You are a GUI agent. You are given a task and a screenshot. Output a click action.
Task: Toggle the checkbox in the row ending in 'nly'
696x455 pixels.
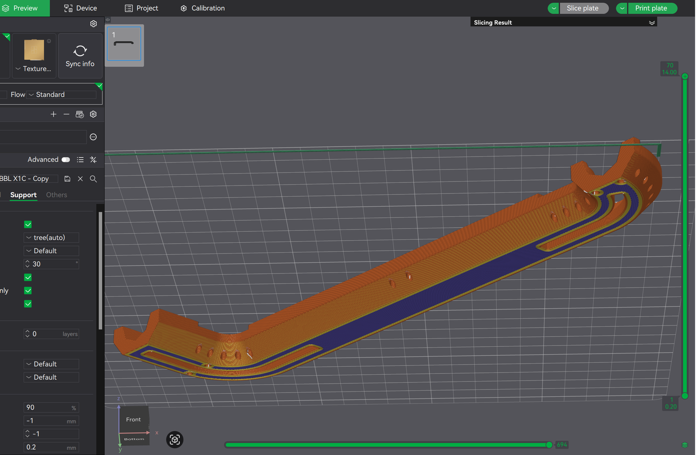pyautogui.click(x=28, y=291)
